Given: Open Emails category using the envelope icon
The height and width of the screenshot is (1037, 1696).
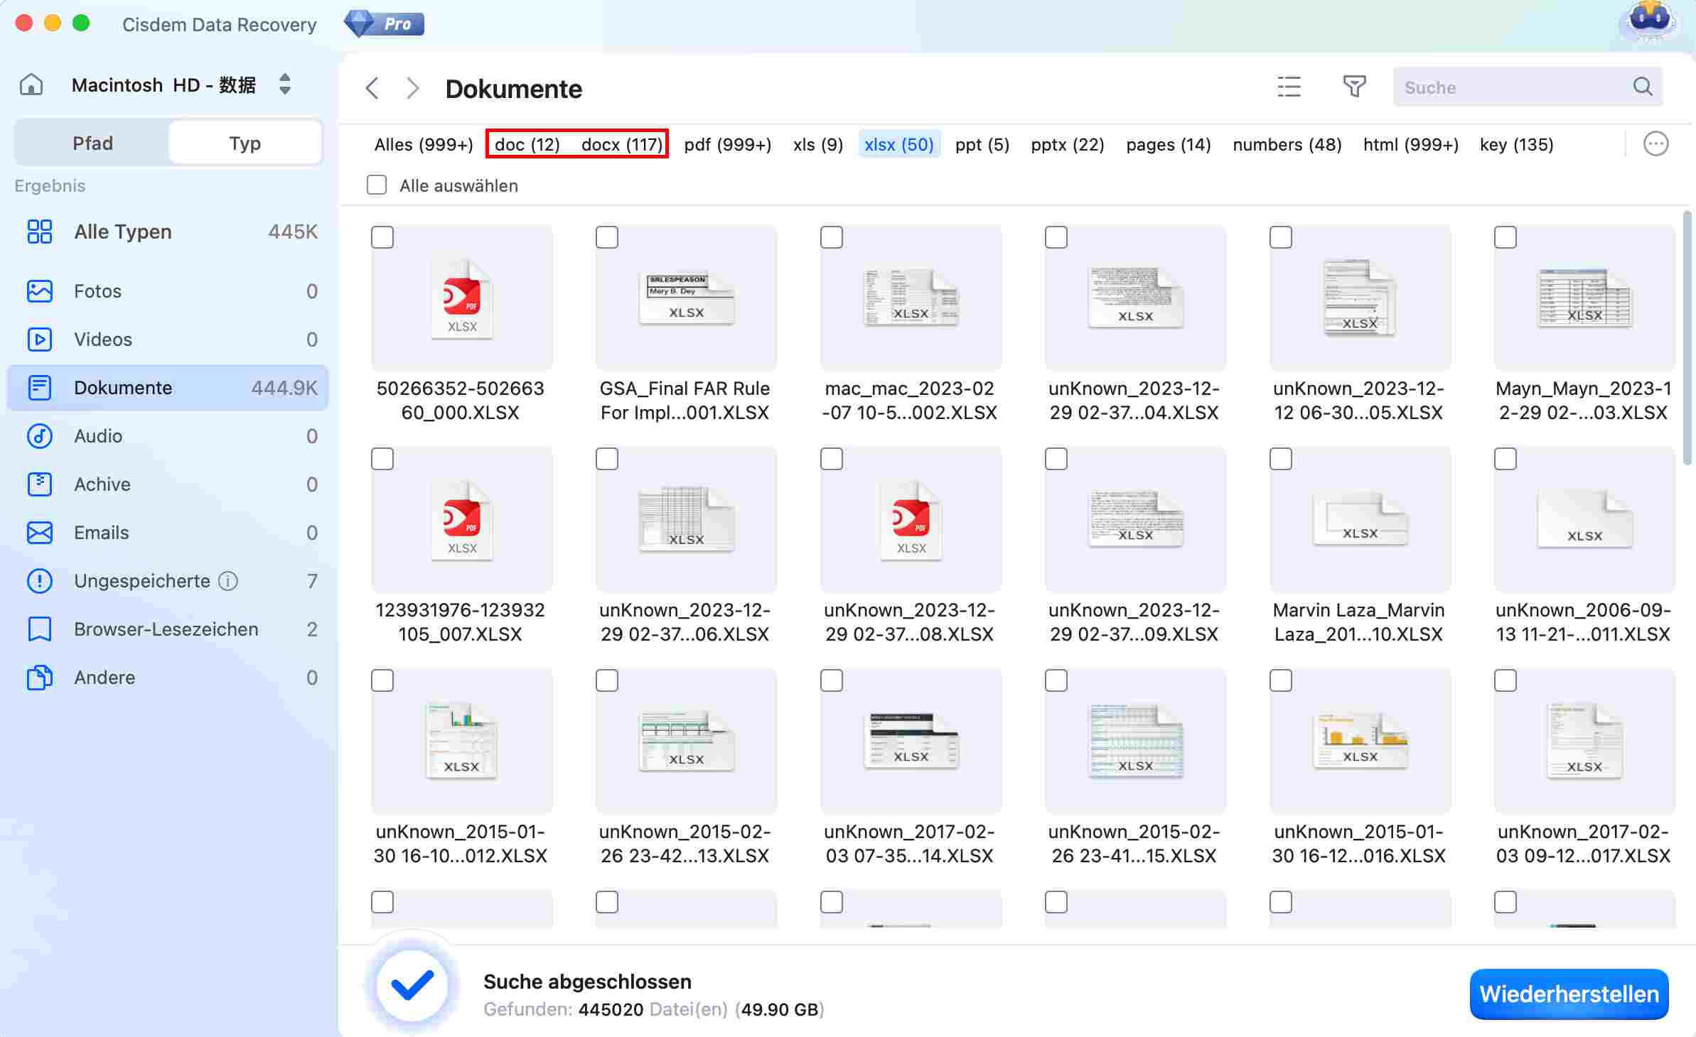Looking at the screenshot, I should point(40,532).
